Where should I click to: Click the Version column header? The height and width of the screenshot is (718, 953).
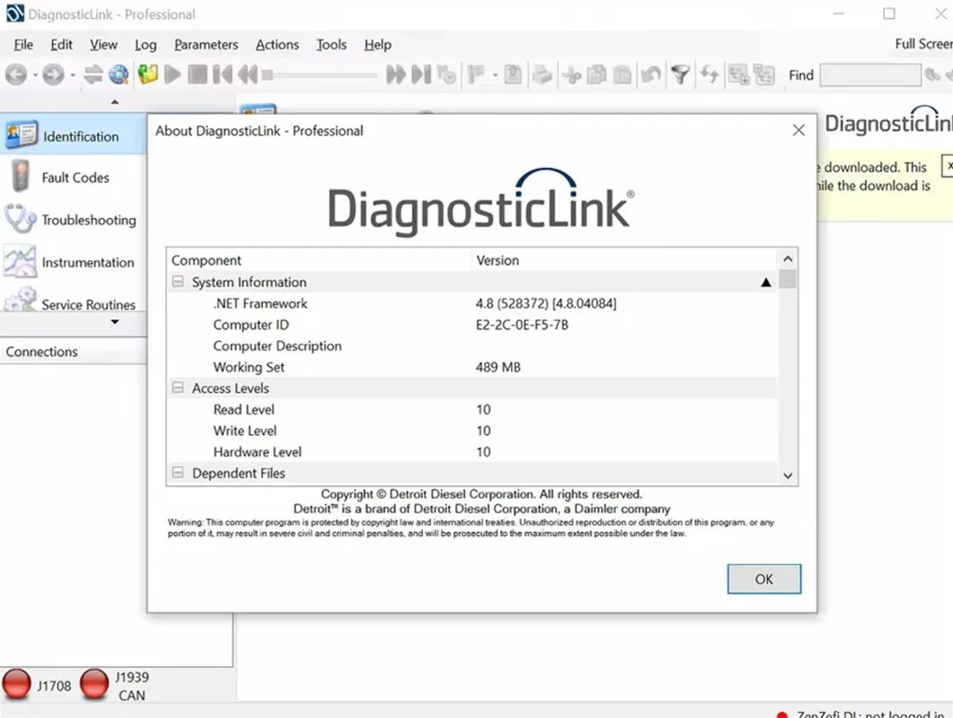click(x=623, y=260)
